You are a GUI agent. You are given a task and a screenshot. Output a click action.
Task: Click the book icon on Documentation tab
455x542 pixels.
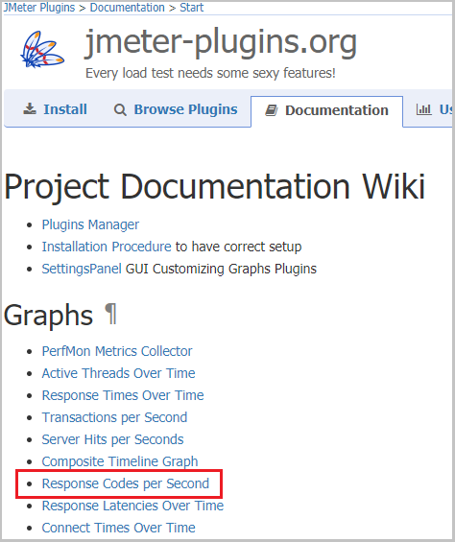point(272,110)
